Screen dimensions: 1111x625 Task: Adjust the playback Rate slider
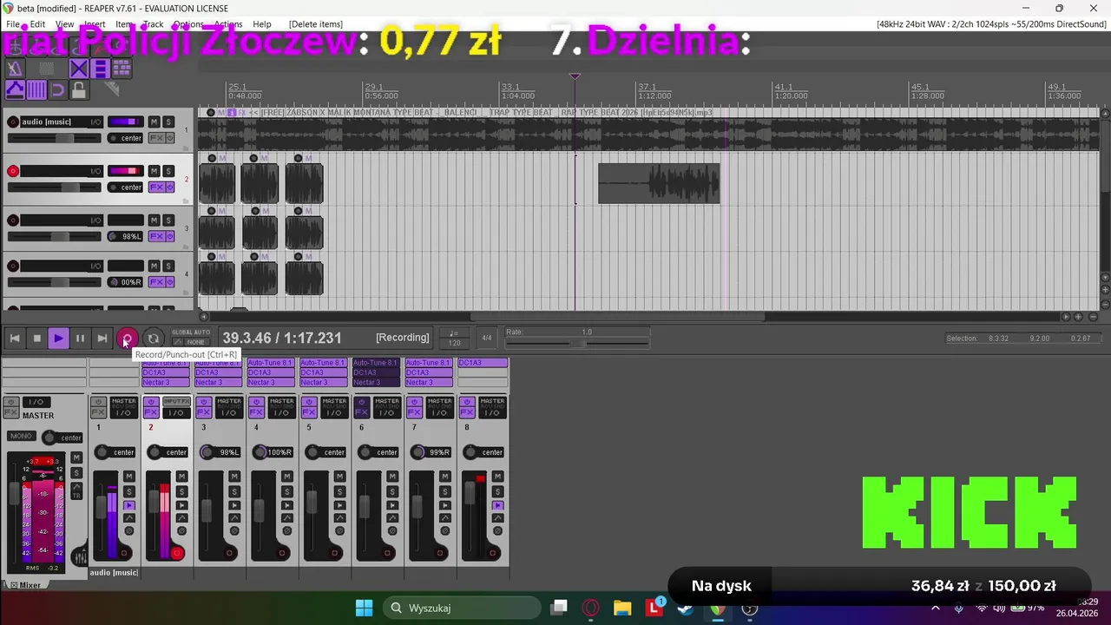pyautogui.click(x=577, y=343)
